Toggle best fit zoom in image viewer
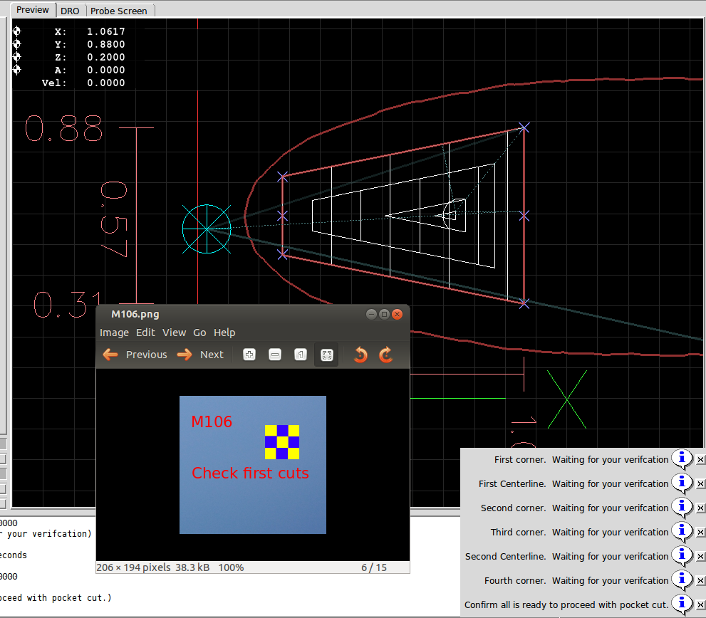This screenshot has height=618, width=706. tap(326, 355)
